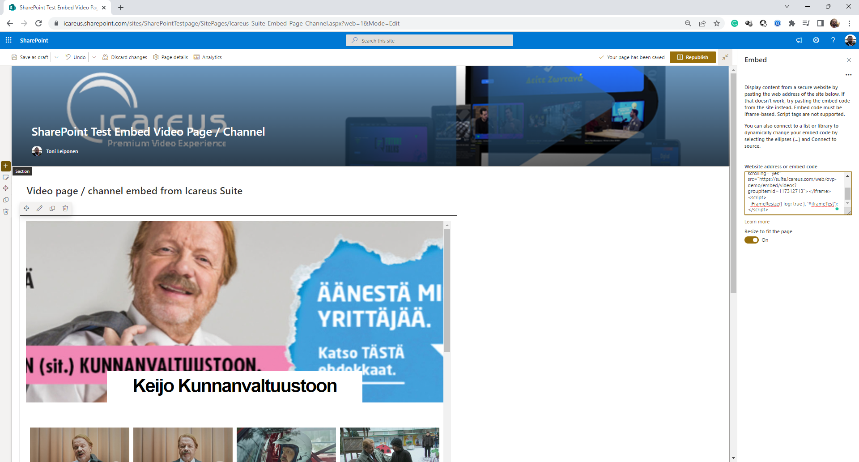Viewport: 859px width, 462px height.
Task: Duplicate the embed web part
Action: coord(52,209)
